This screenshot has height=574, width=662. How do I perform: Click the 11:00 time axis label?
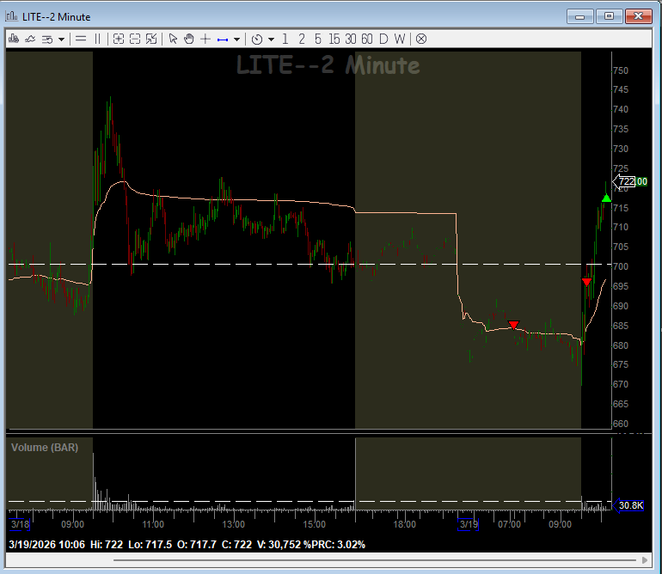(153, 524)
